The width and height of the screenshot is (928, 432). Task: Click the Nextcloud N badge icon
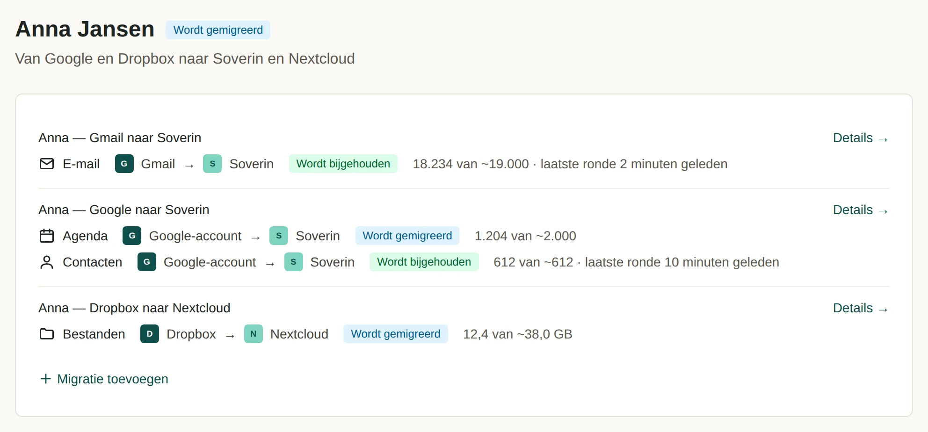(254, 334)
